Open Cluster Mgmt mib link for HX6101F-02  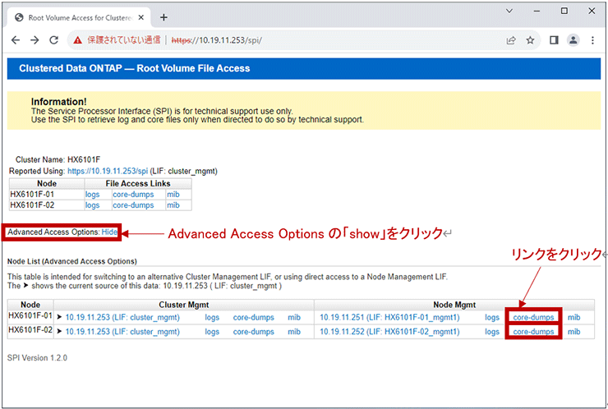(x=294, y=332)
